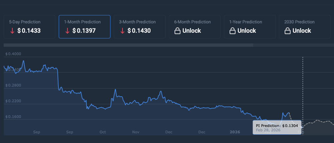Select the 5-Day Prediction card
Image resolution: width=334 pixels, height=143 pixels.
(x=29, y=27)
